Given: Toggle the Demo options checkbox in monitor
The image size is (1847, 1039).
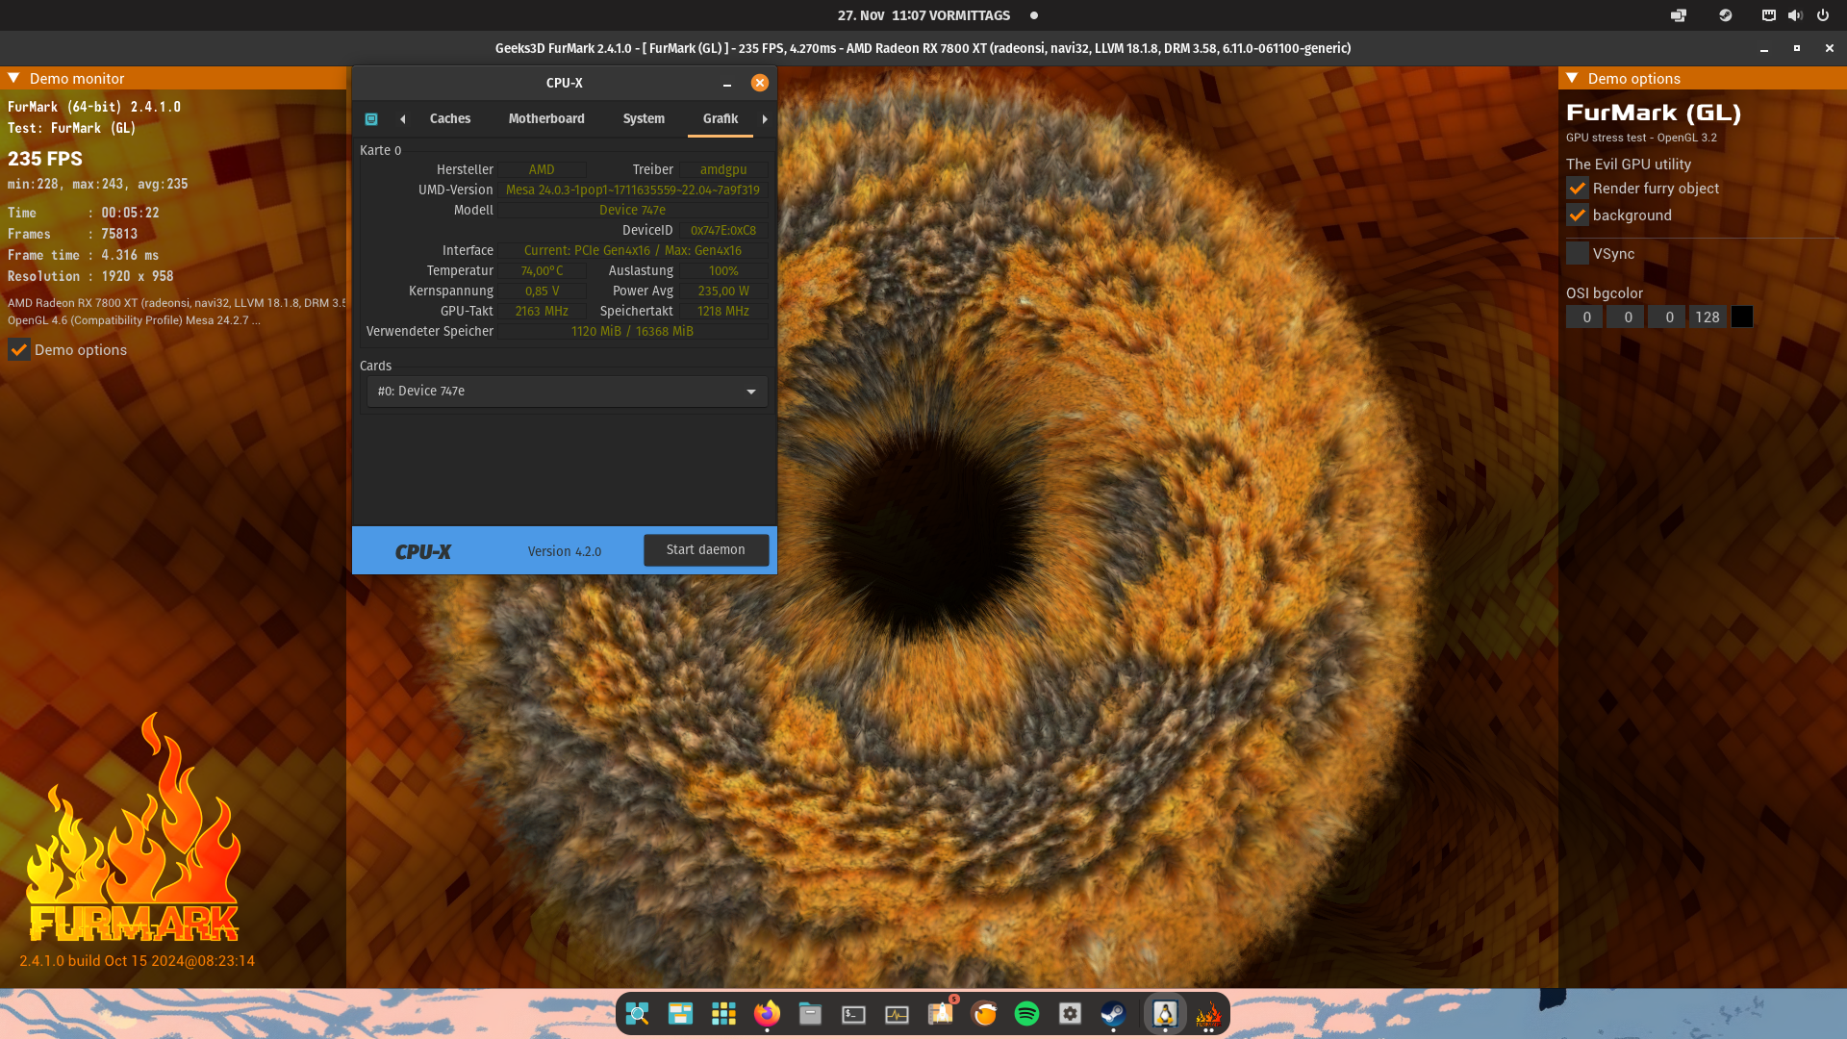Looking at the screenshot, I should (x=19, y=350).
